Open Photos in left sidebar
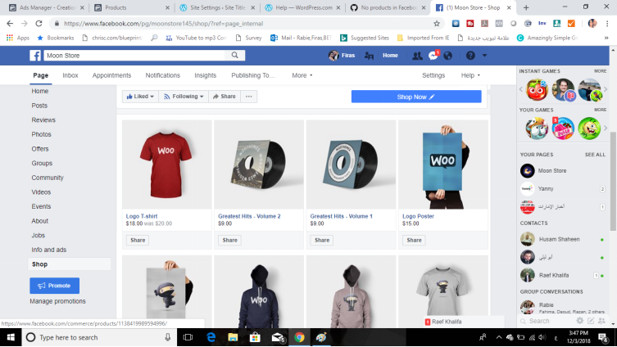The width and height of the screenshot is (617, 347). point(41,134)
